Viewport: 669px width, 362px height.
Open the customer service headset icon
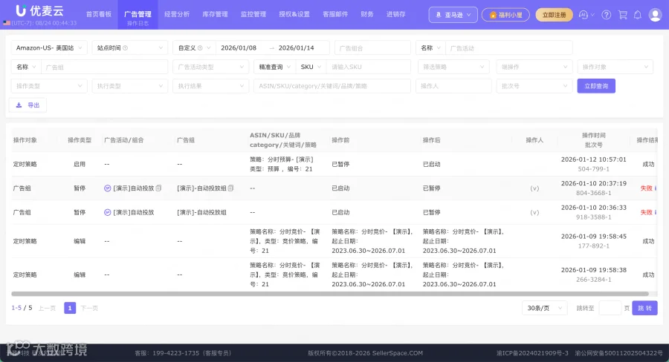pos(584,15)
